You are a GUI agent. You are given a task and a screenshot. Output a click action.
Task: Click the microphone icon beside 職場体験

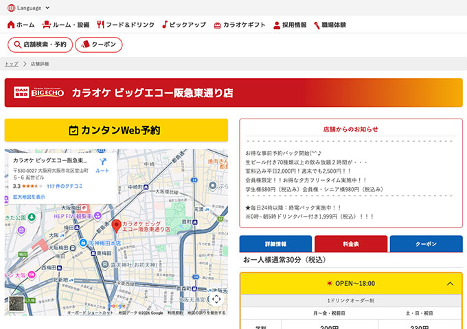(x=317, y=25)
